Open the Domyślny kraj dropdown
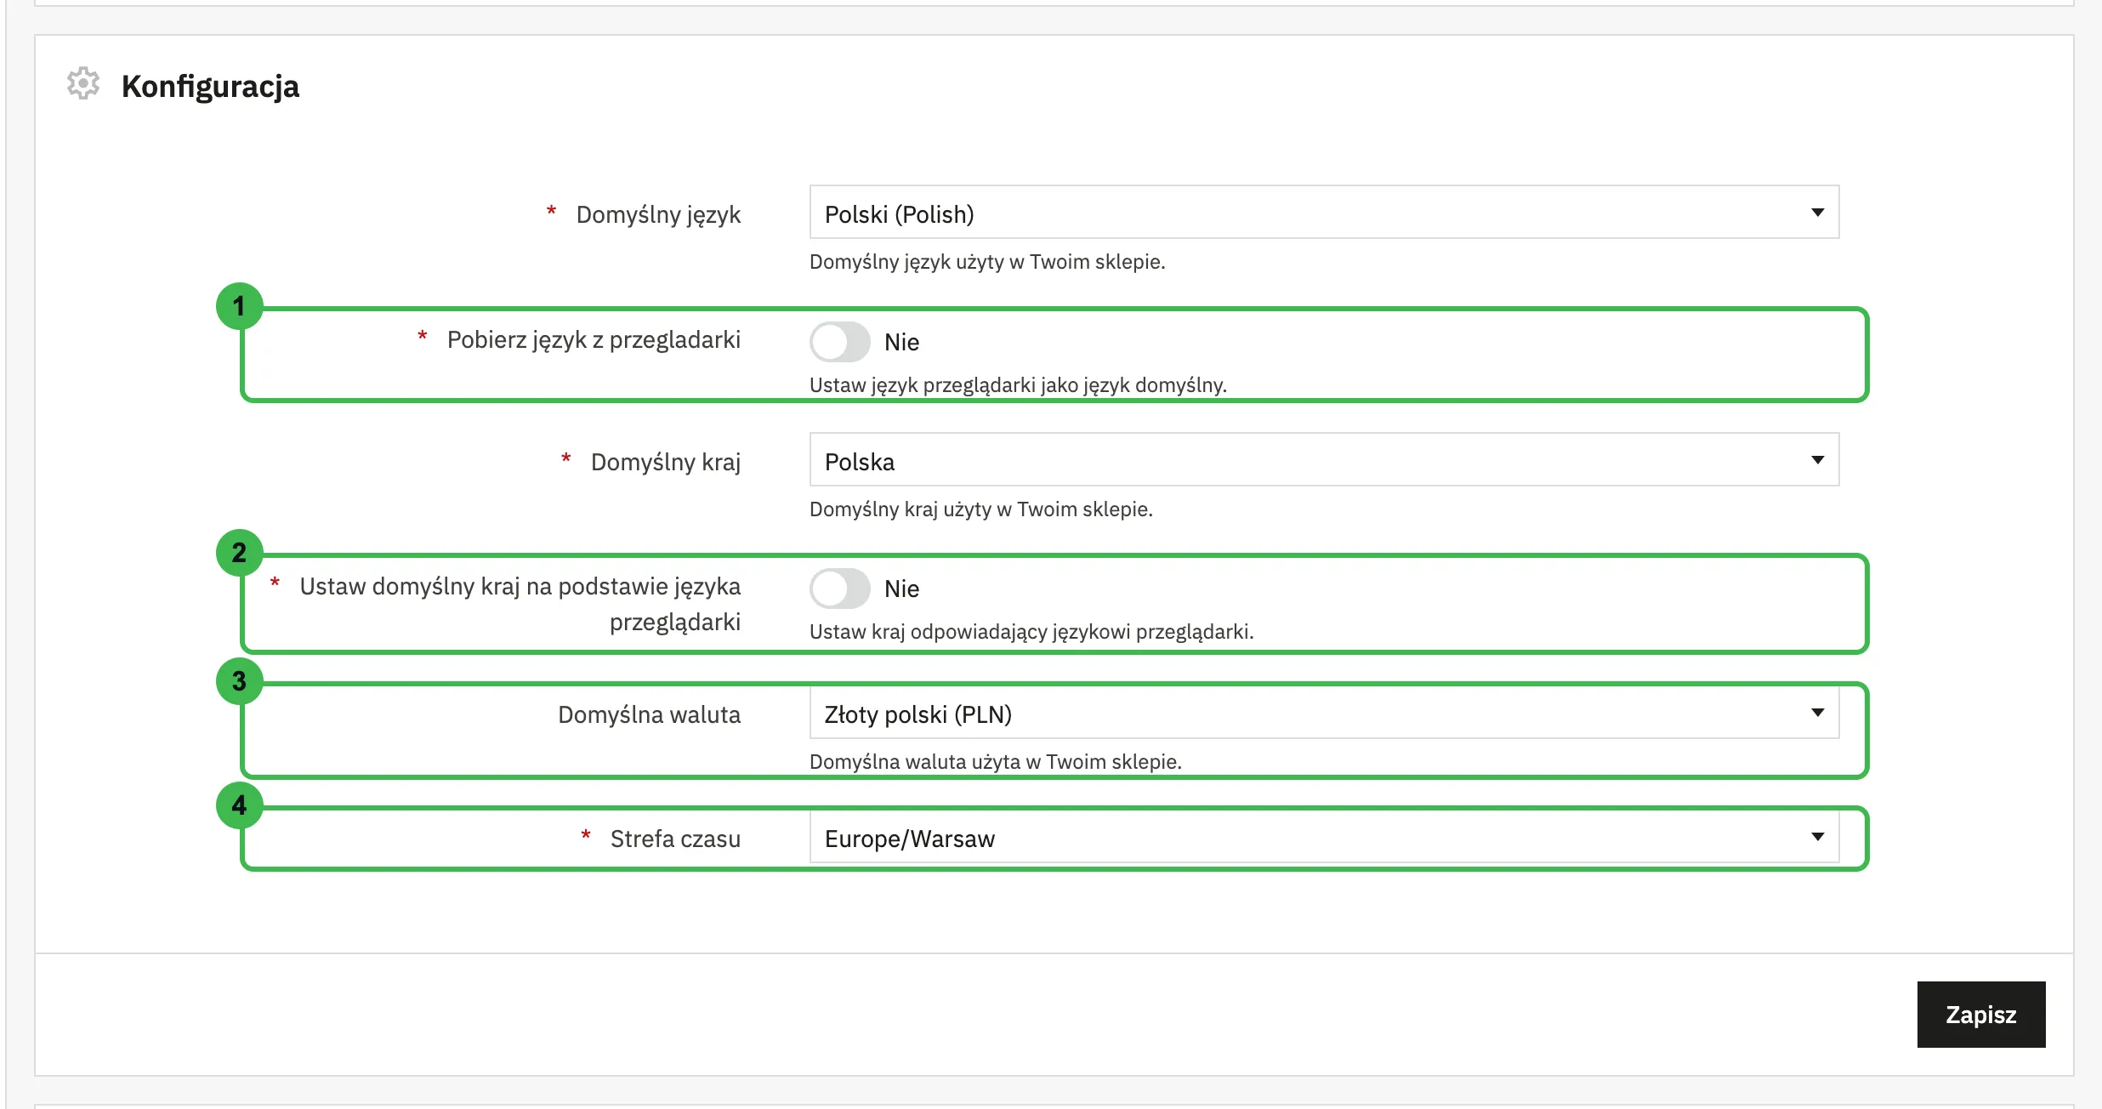Viewport: 2102px width, 1109px height. coord(1324,459)
